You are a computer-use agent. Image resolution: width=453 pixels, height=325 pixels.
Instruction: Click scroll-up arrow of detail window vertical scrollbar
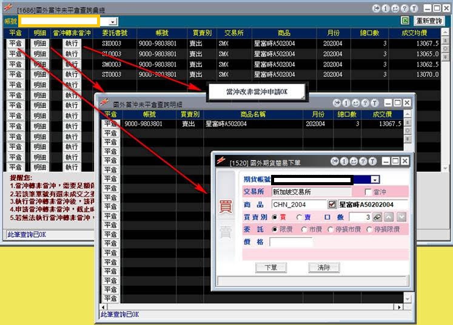408,114
